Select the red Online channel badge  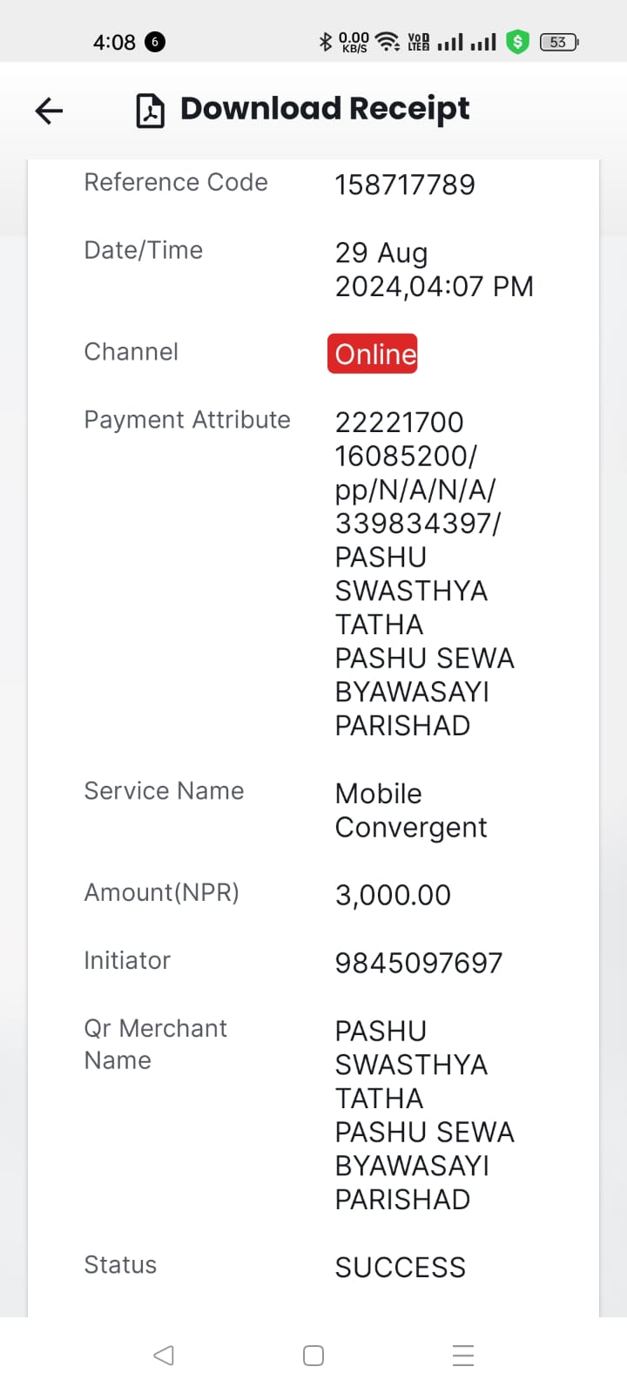pos(373,354)
